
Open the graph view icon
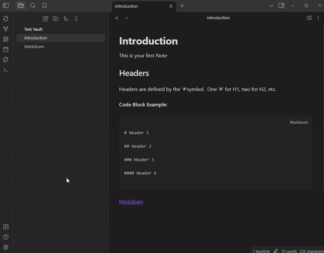pos(6,29)
